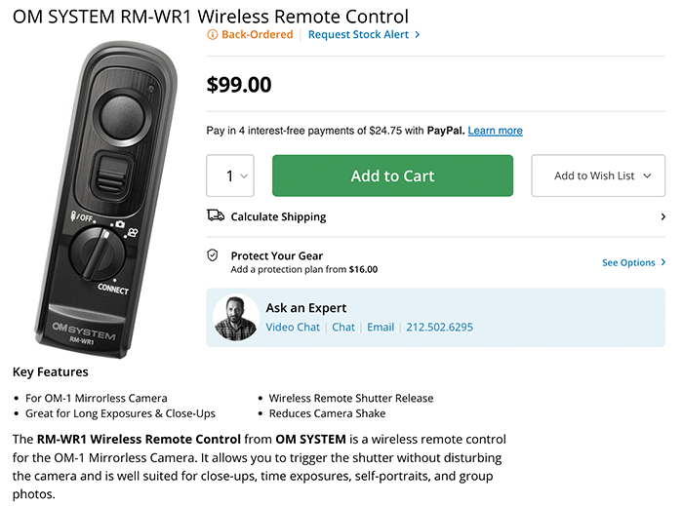Screen dimensions: 683x506
Task: Click the Back-Ordered status text
Action: (x=257, y=34)
